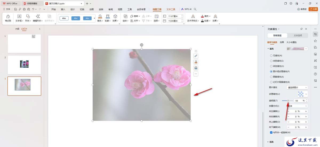Click the Rotate (旋转) tool

point(136,16)
